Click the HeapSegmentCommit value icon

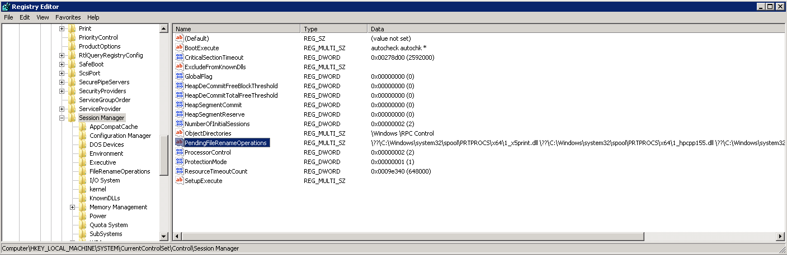click(180, 105)
